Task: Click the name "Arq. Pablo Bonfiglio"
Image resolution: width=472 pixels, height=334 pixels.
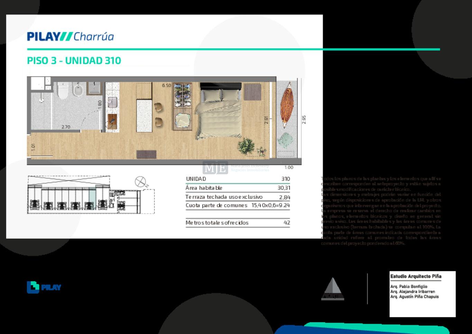Action: coord(409,287)
